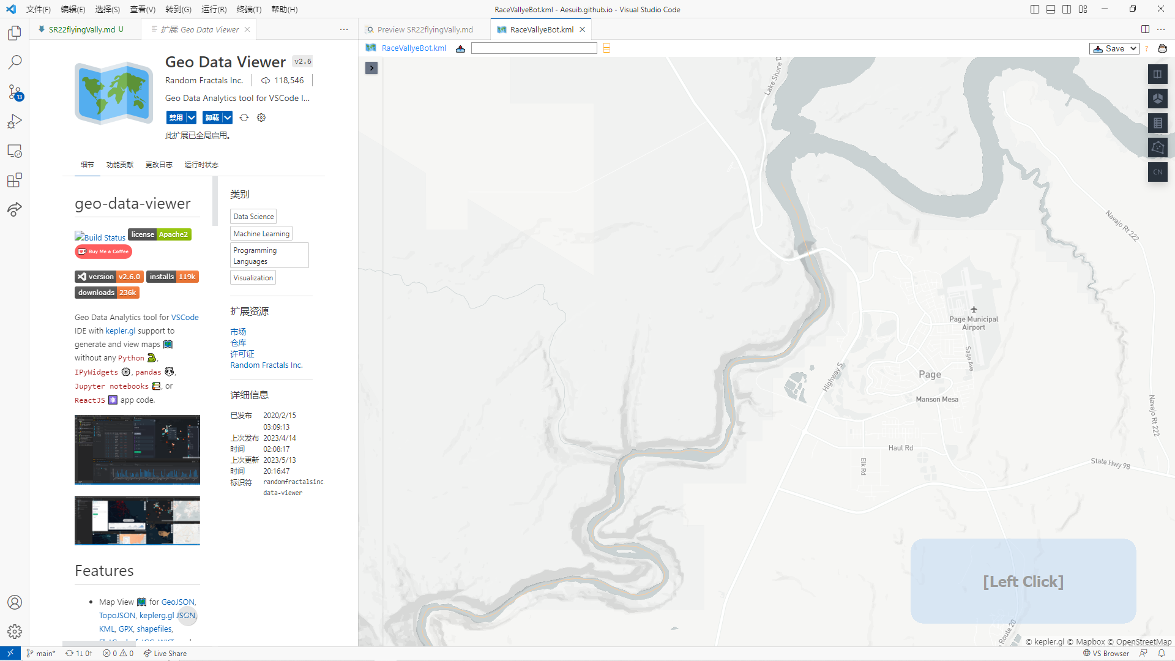Click the remote window indicator in status bar
Image resolution: width=1175 pixels, height=661 pixels.
pos(10,653)
